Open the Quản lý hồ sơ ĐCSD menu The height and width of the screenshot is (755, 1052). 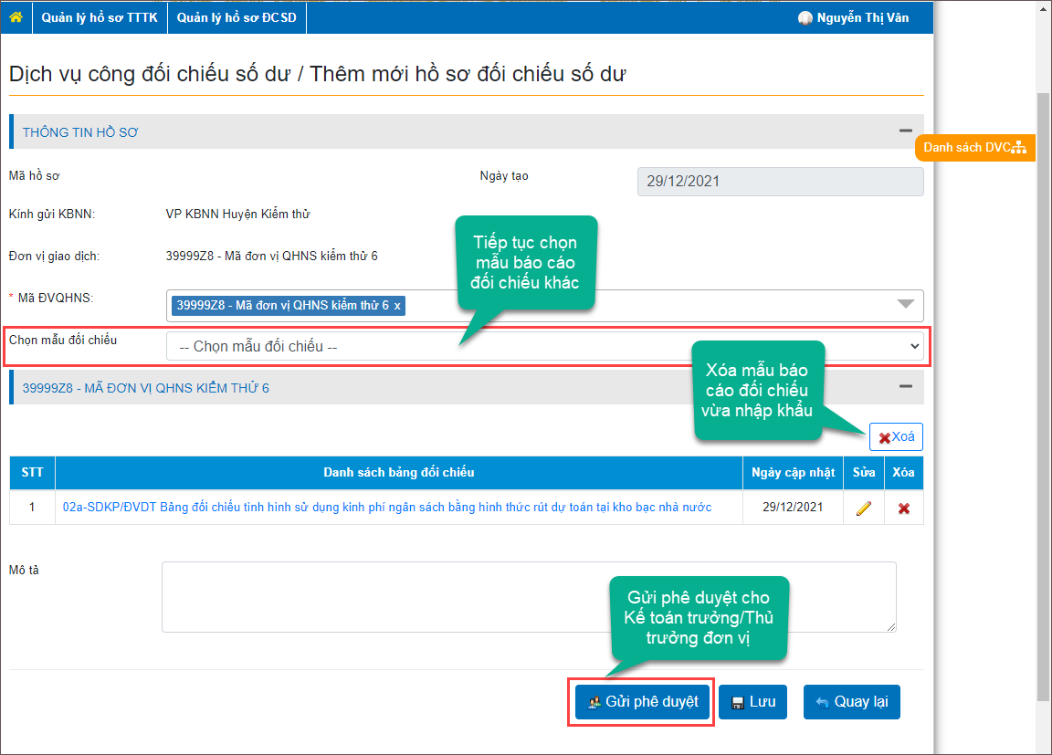[x=237, y=17]
